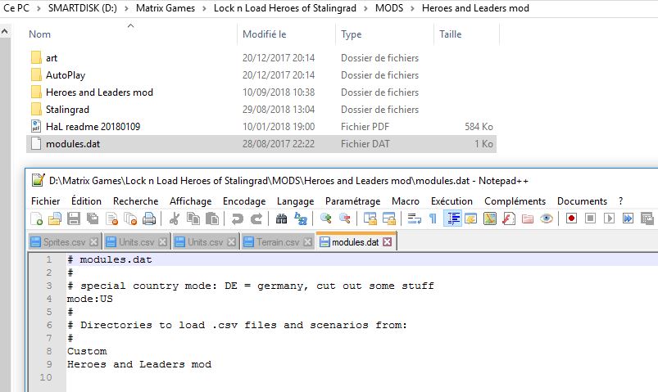Open the Documents menu

(582, 201)
